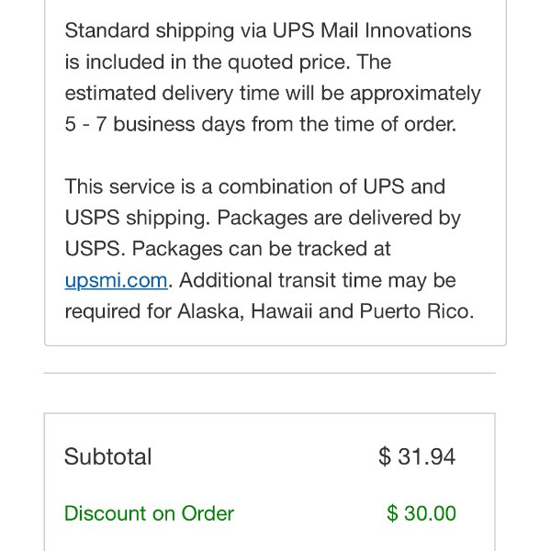The image size is (551, 551).
Task: Click the 'UPS Mail Innovations' text
Action: coord(372,30)
